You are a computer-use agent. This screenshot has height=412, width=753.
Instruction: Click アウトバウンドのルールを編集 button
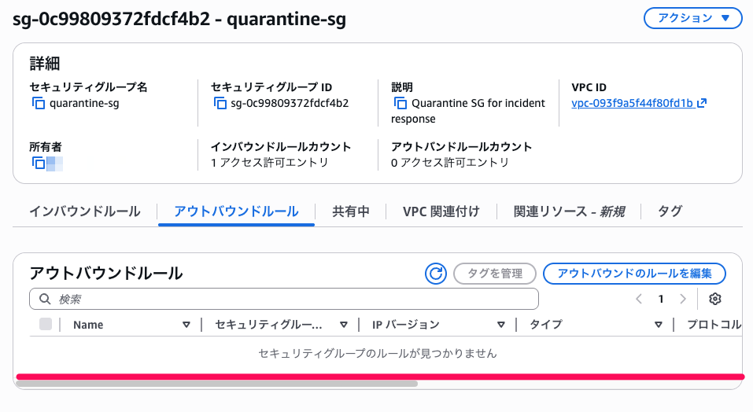coord(634,274)
